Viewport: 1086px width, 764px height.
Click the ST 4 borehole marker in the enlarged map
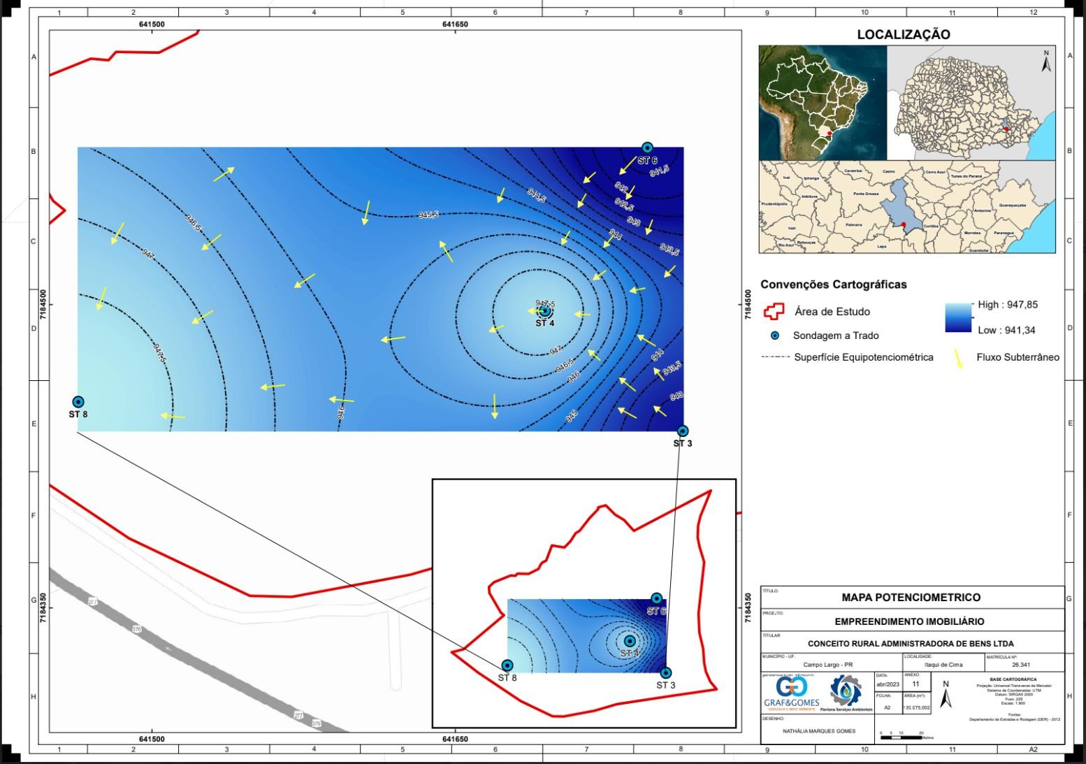pyautogui.click(x=544, y=311)
